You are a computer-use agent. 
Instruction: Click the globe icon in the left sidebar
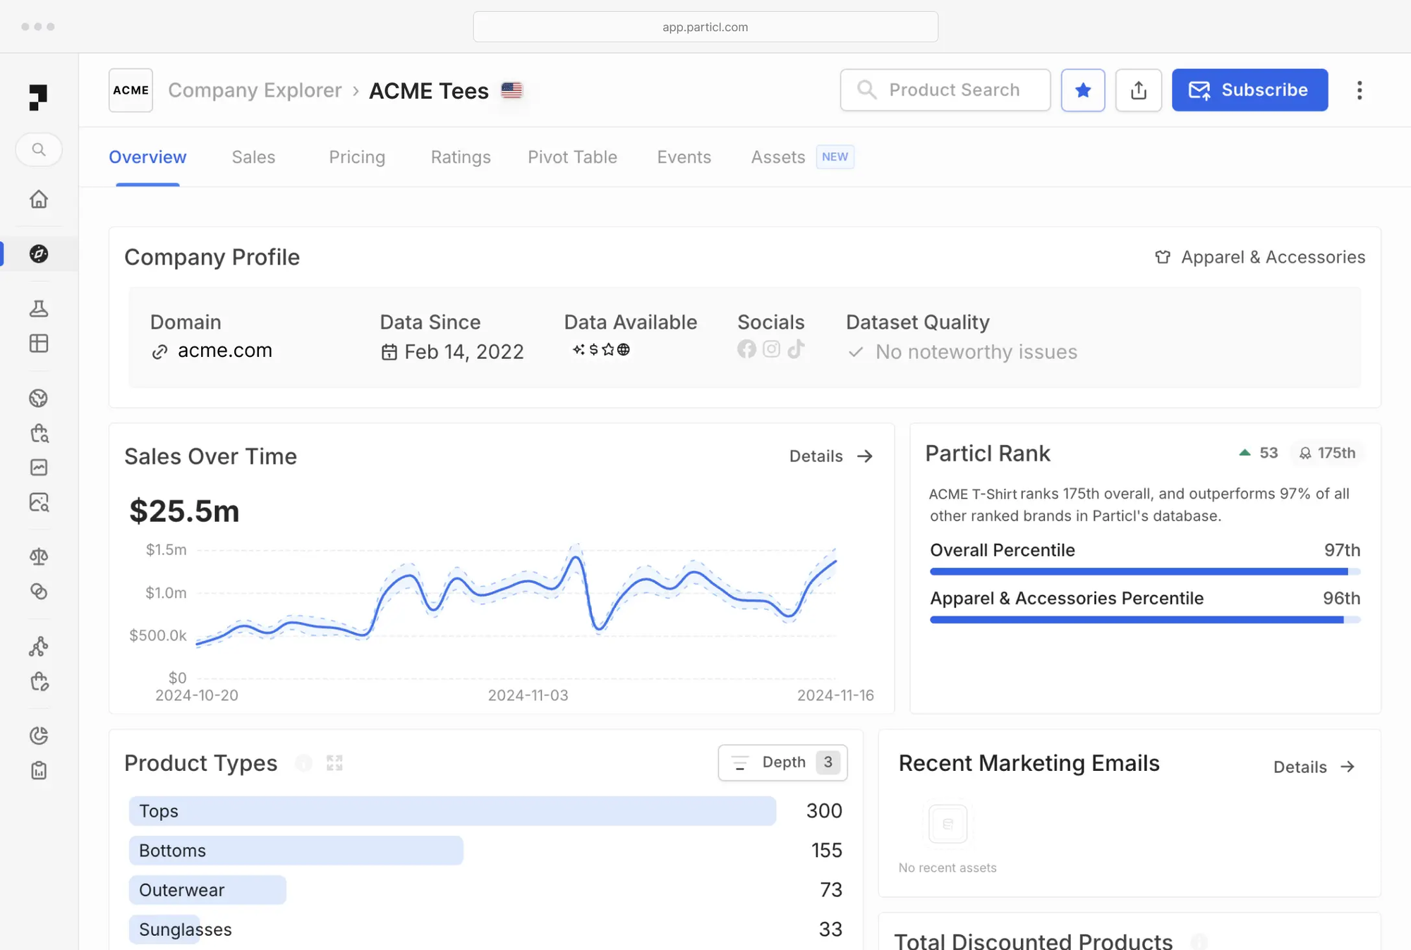click(x=39, y=398)
